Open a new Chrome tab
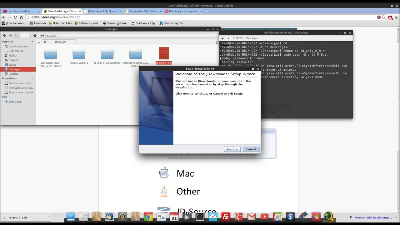The height and width of the screenshot is (225, 400). pos(207,11)
